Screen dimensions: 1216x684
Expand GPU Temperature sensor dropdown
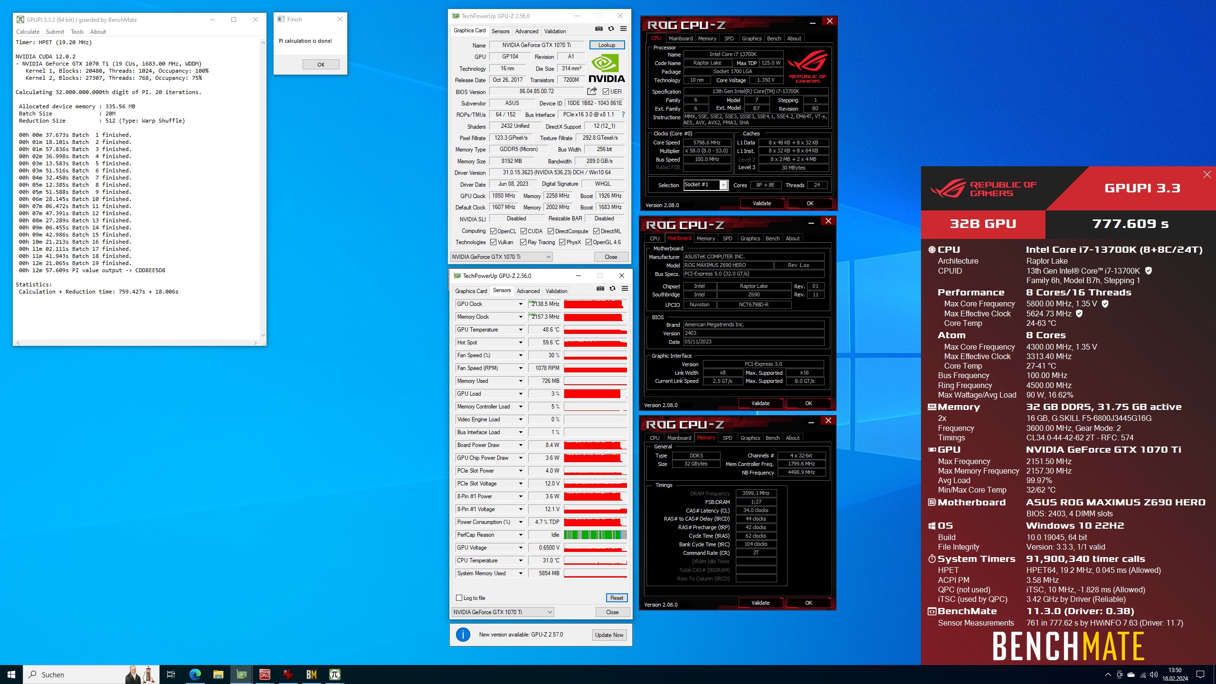coord(521,330)
